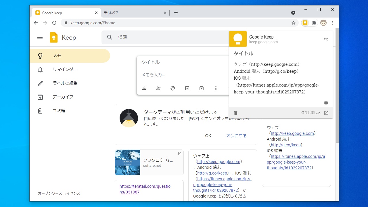This screenshot has height=207, width=368.
Task: Open g.co/keep link in right note
Action: [287, 145]
